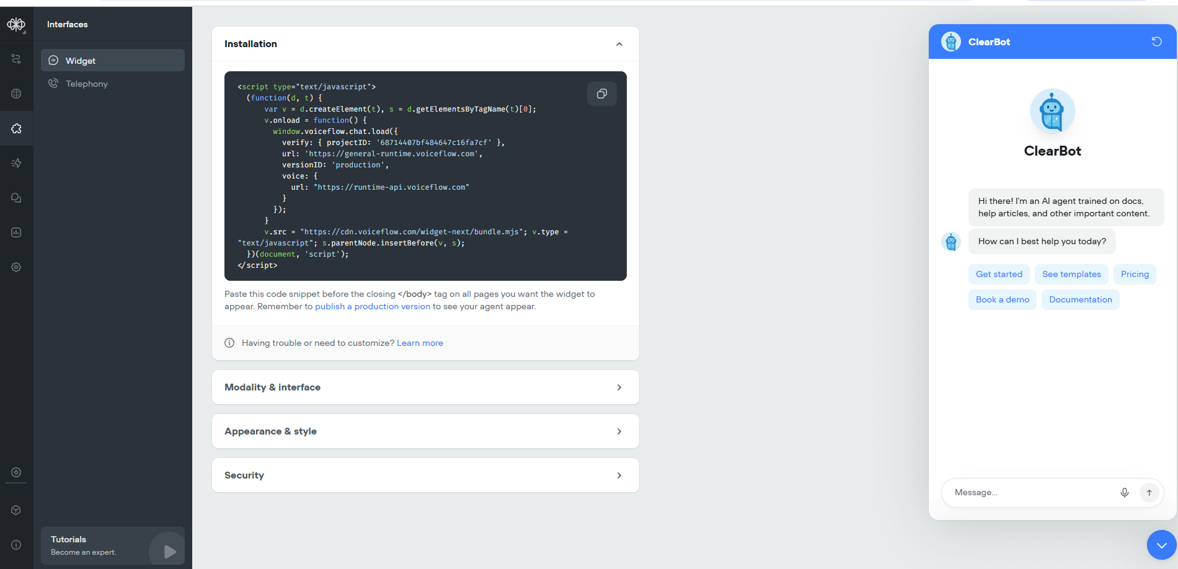This screenshot has height=569, width=1178.
Task: Click Get started chat button
Action: (x=999, y=274)
